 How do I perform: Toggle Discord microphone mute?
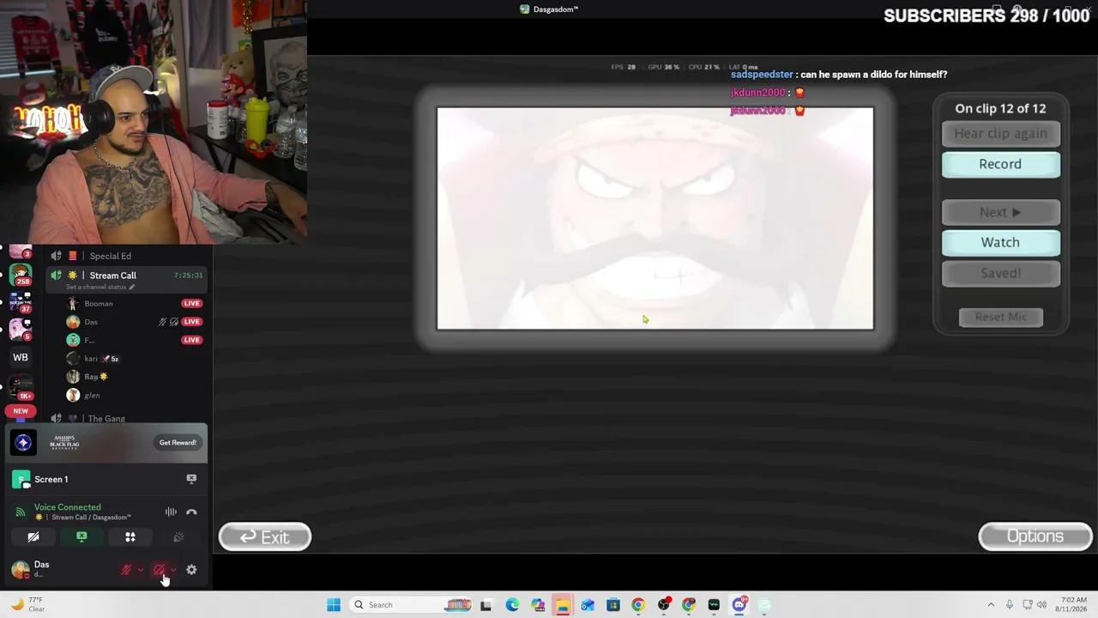point(126,570)
